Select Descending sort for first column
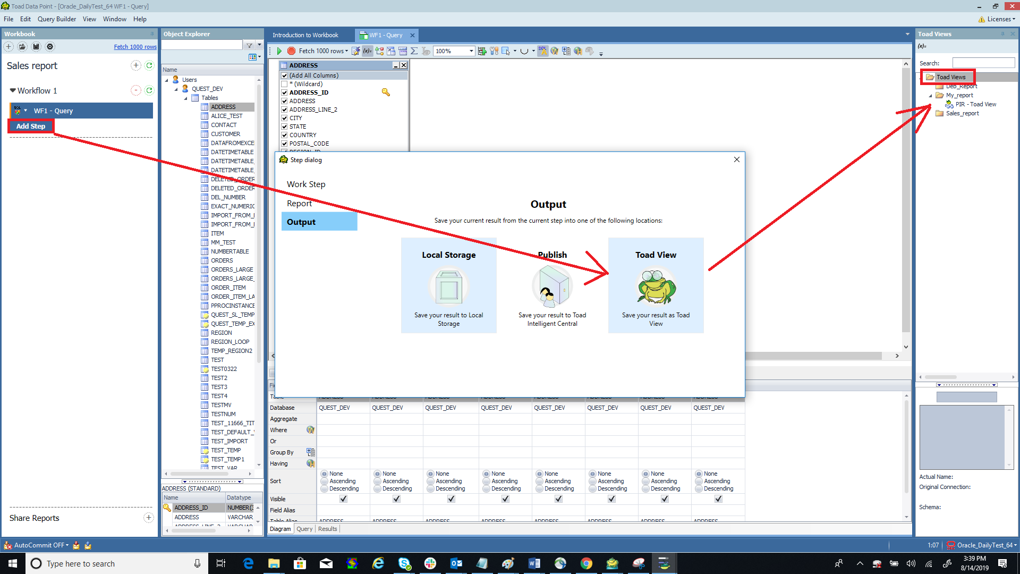1020x574 pixels. click(325, 488)
